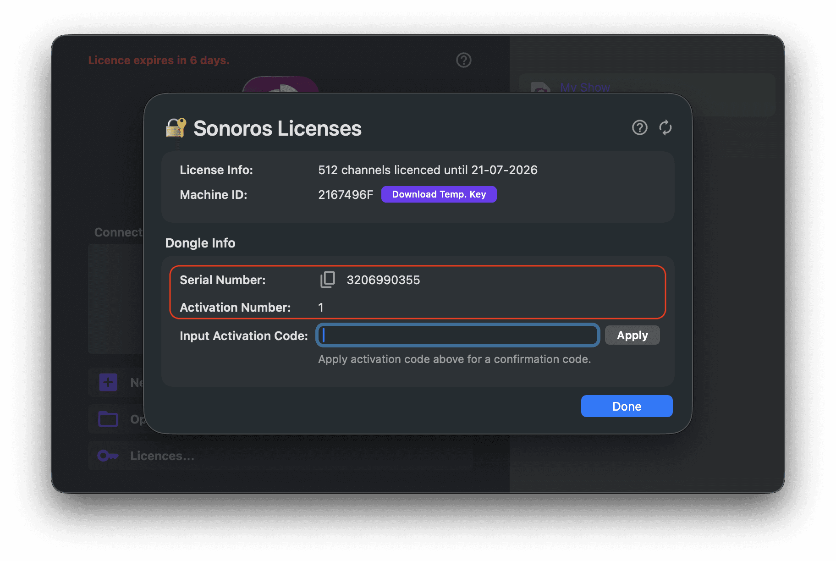Click the confirmation code hint text
Image resolution: width=836 pixels, height=561 pixels.
click(454, 359)
